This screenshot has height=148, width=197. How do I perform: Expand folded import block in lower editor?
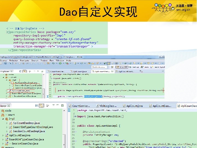pos(76,116)
